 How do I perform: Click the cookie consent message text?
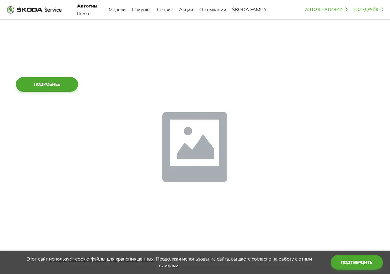tap(169, 262)
